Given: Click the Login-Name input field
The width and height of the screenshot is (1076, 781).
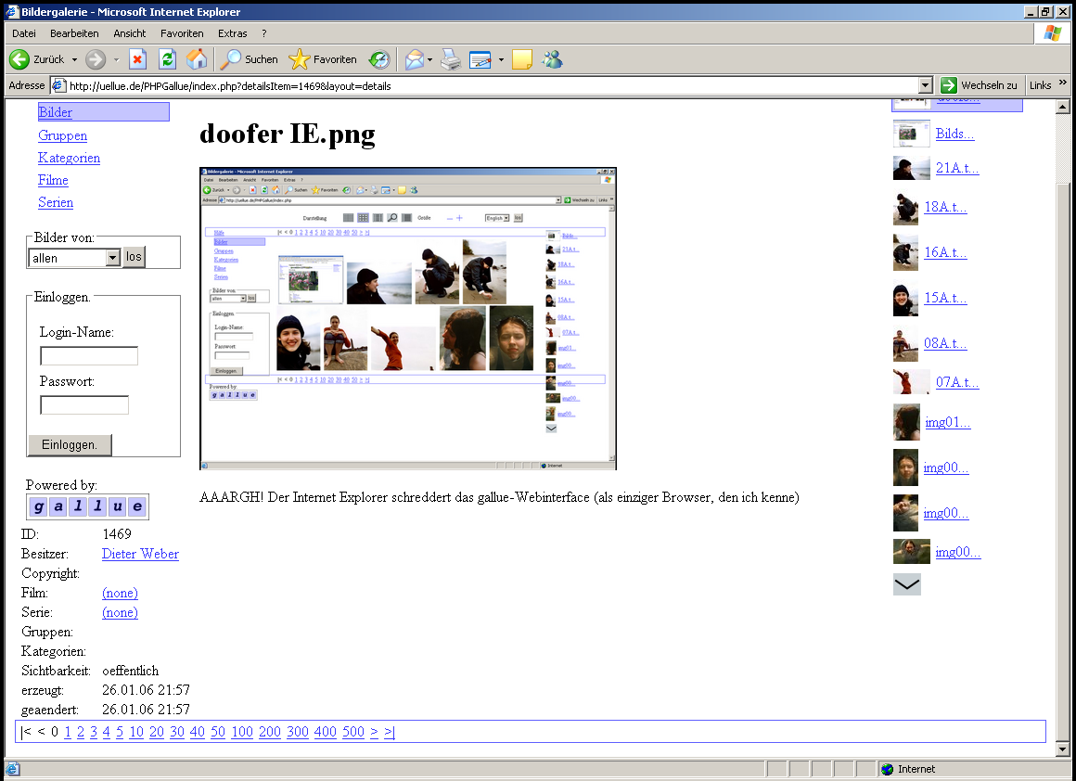Looking at the screenshot, I should click(89, 356).
